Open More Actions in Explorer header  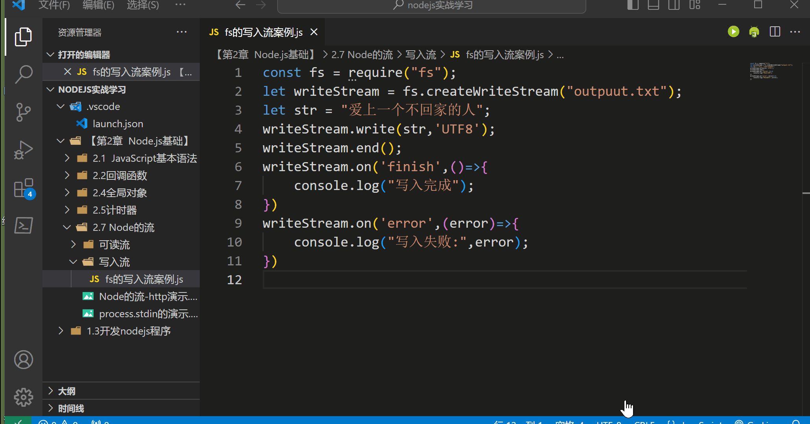[x=181, y=32]
